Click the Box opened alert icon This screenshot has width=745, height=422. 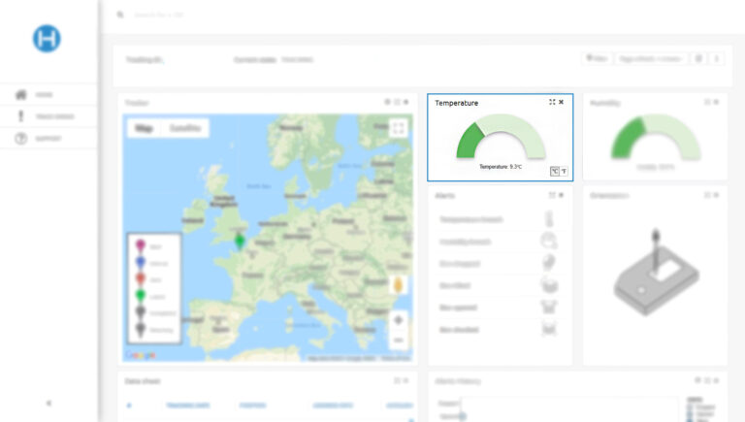click(x=549, y=307)
